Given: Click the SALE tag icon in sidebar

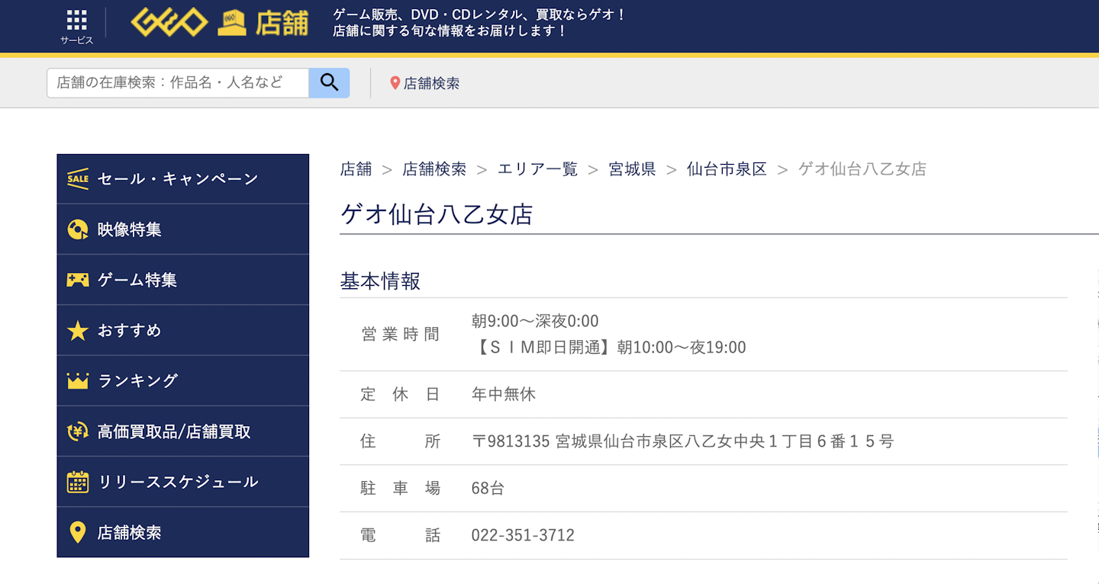Looking at the screenshot, I should pos(78,179).
